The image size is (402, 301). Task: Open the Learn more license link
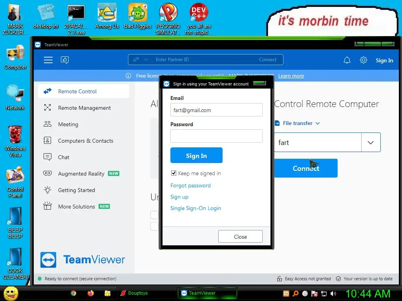coord(291,76)
